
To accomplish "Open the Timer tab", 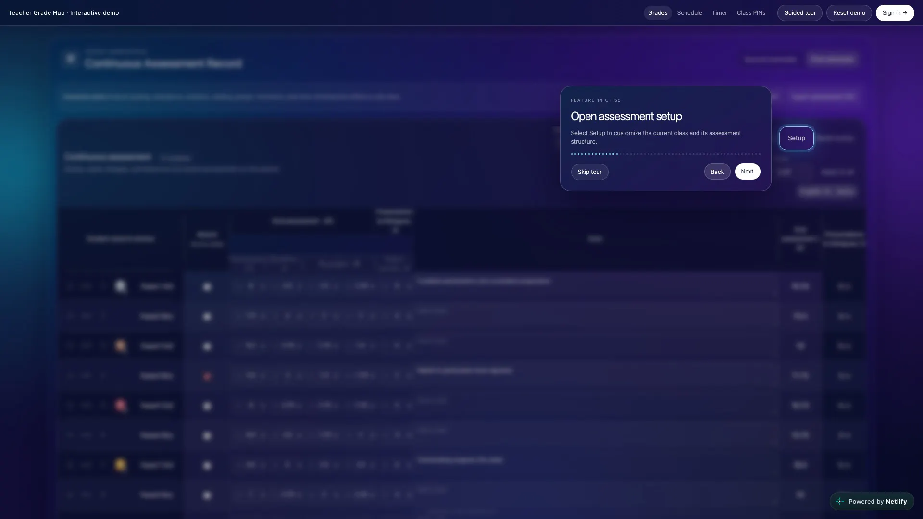I will (719, 13).
